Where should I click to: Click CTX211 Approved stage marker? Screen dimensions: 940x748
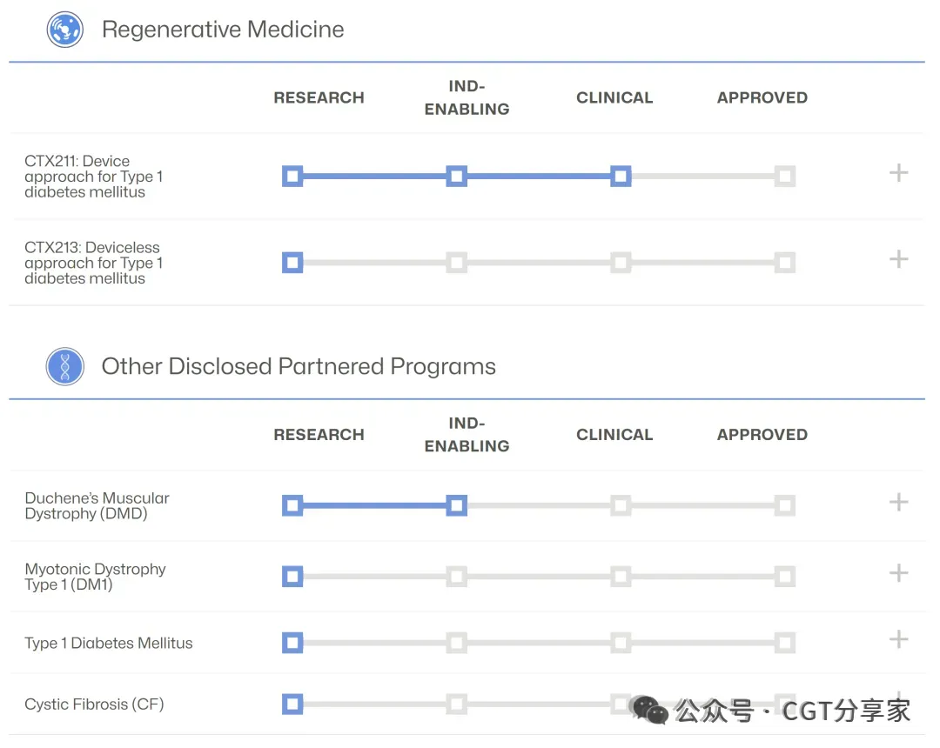tap(784, 177)
